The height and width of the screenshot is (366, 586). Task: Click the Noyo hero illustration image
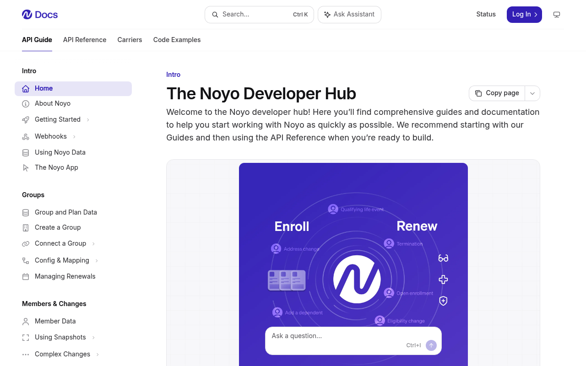[353, 264]
